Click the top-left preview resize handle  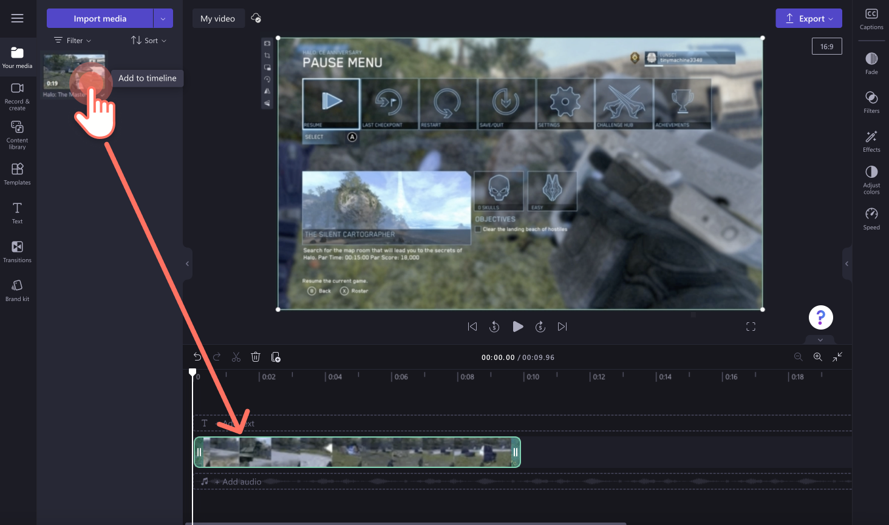point(278,38)
